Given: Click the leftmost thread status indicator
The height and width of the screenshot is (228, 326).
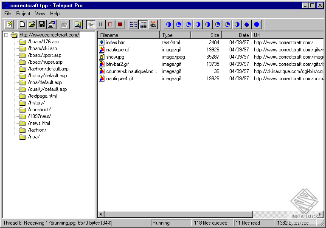Looking at the screenshot, I should click(x=169, y=25).
